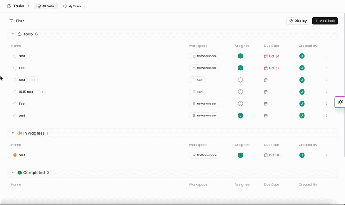Open the No Workspace dropdown for Oct 24 task
Viewport: 345px width, 205px height.
[x=204, y=56]
